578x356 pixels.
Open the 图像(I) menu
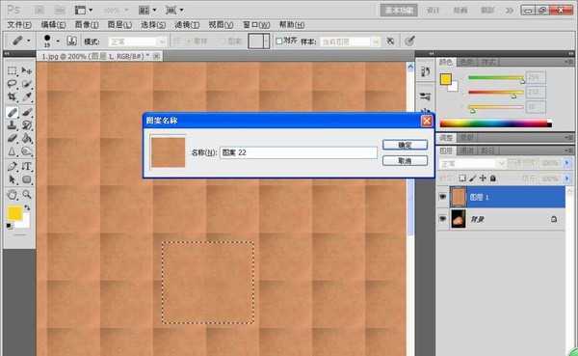[x=87, y=25]
